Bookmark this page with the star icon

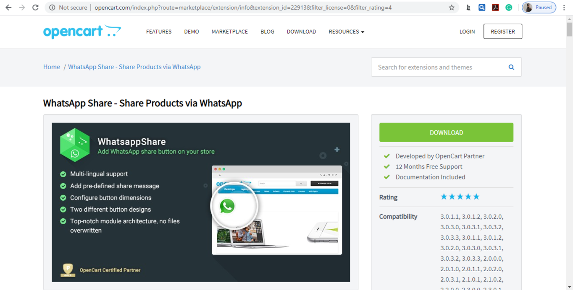pyautogui.click(x=452, y=8)
